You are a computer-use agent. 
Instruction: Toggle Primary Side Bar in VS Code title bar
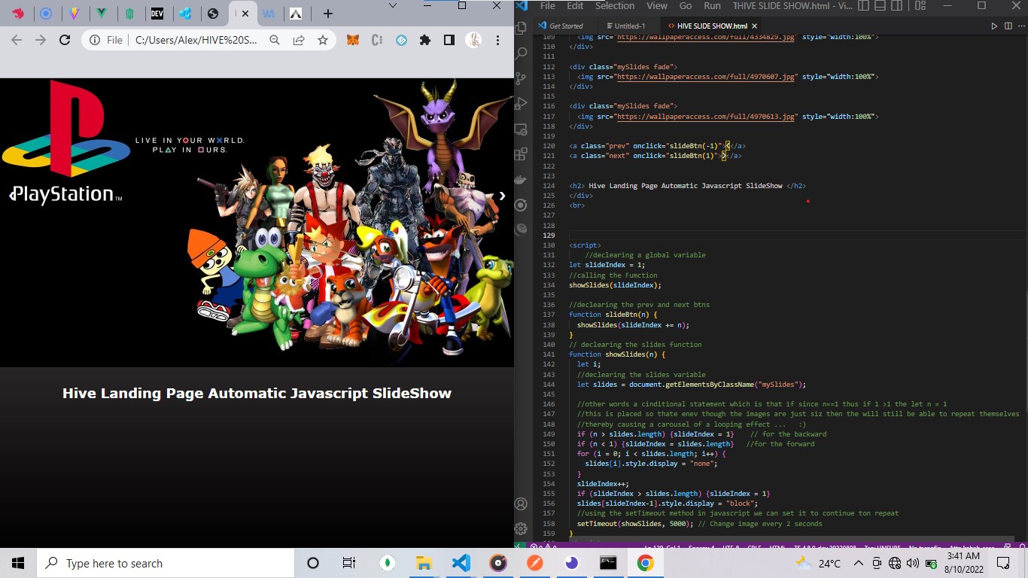click(x=863, y=6)
